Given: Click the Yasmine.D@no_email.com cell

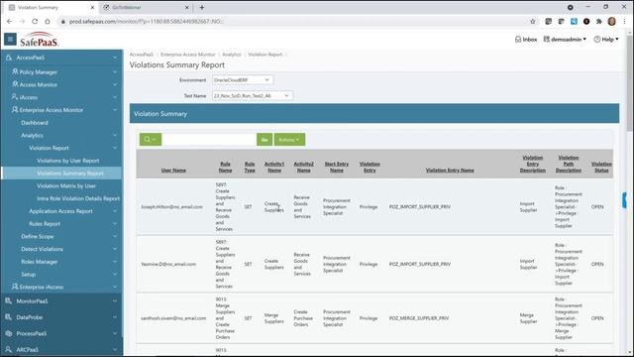Looking at the screenshot, I should 168,264.
